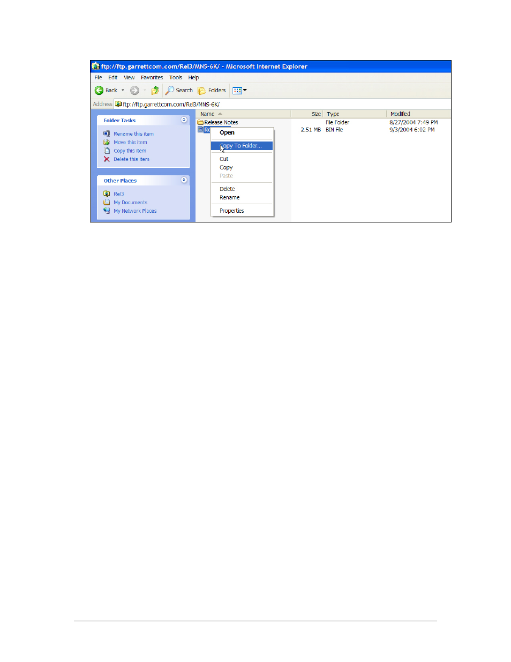Click the Copy this item icon

[x=107, y=151]
